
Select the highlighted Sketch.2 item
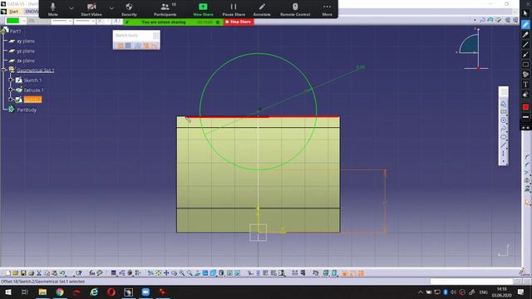32,100
